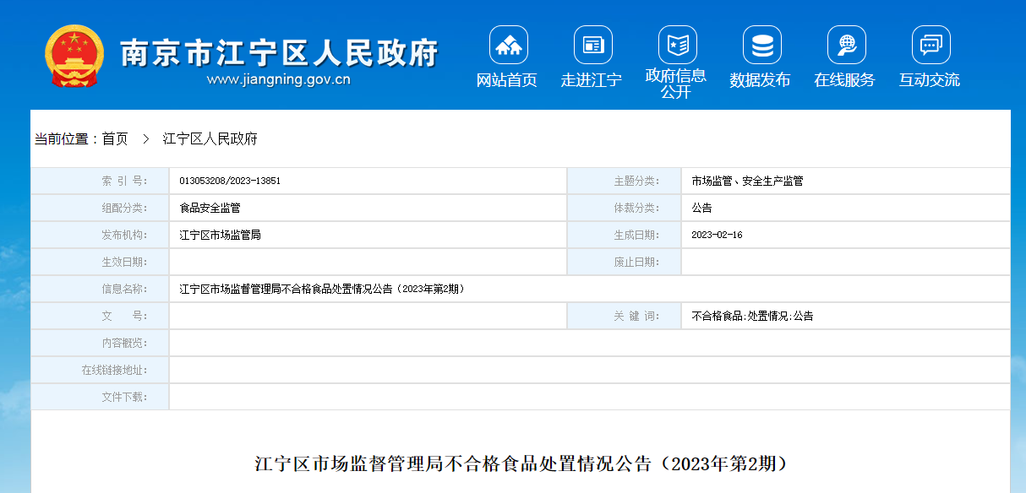Click the 主题分类 field label
Viewport: 1026px width, 493px height.
point(636,181)
